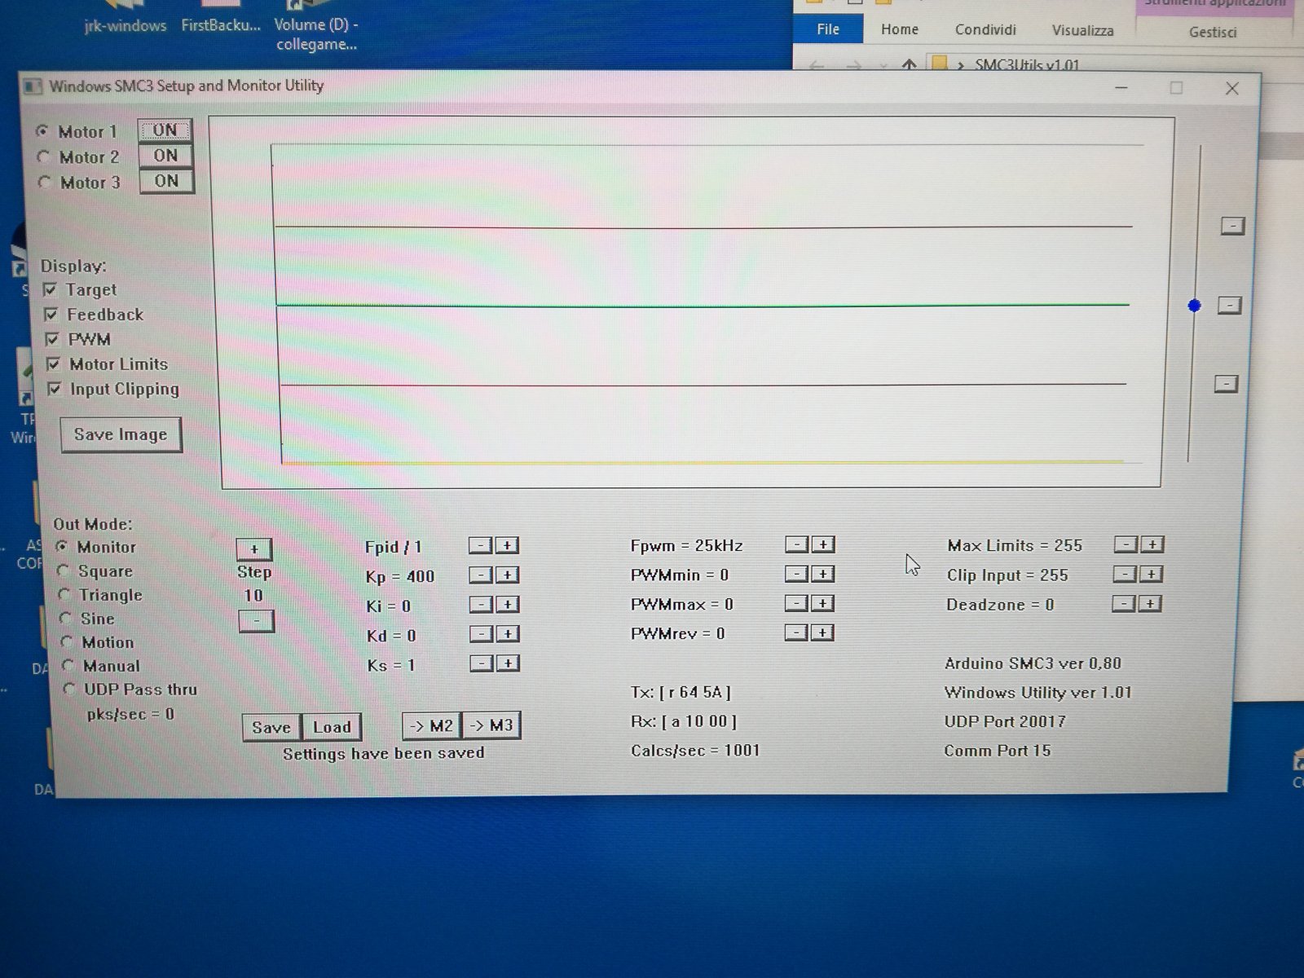The width and height of the screenshot is (1304, 978).
Task: Click top small button right of graph
Action: (x=1232, y=226)
